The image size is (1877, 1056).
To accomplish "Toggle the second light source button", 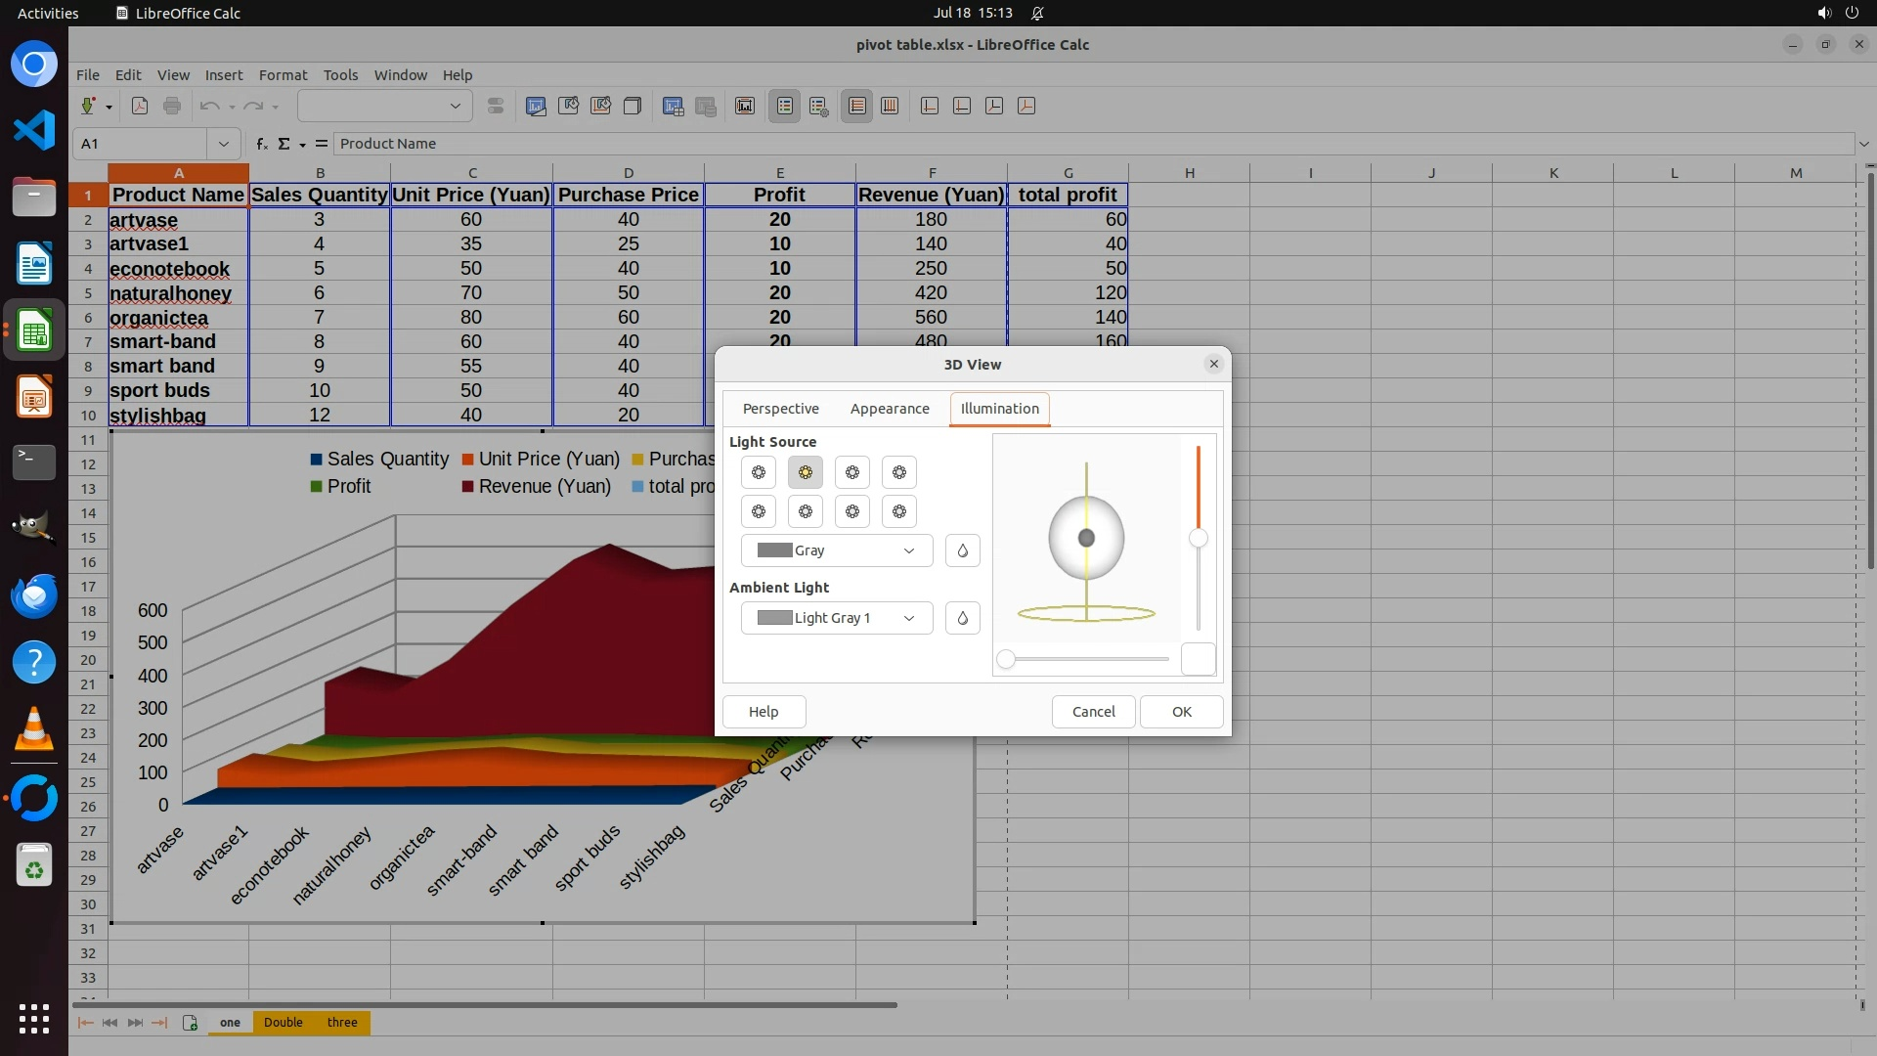I will tap(805, 472).
